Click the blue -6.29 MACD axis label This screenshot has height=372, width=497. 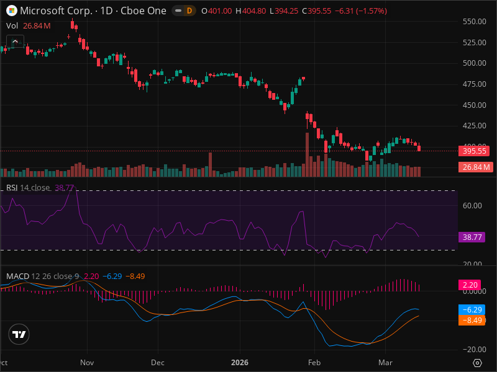click(472, 309)
